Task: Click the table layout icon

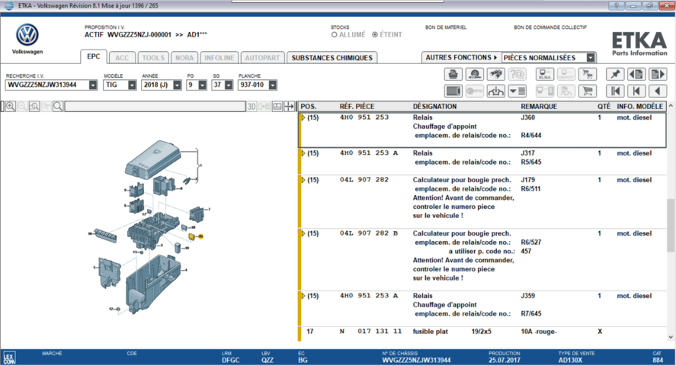Action: coord(277,107)
